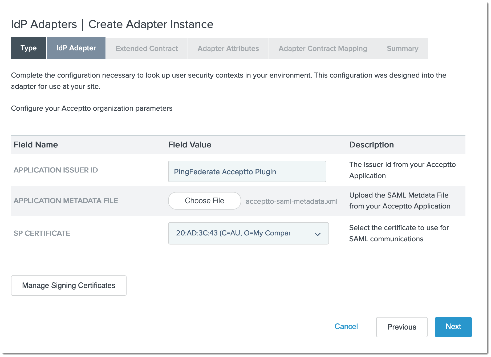Image resolution: width=491 pixels, height=357 pixels.
Task: Jump to the Summary tab
Action: pos(403,49)
